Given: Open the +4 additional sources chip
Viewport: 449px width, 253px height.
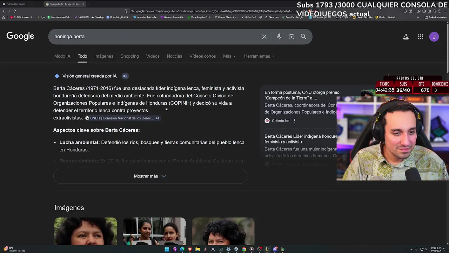Looking at the screenshot, I should coord(158,118).
